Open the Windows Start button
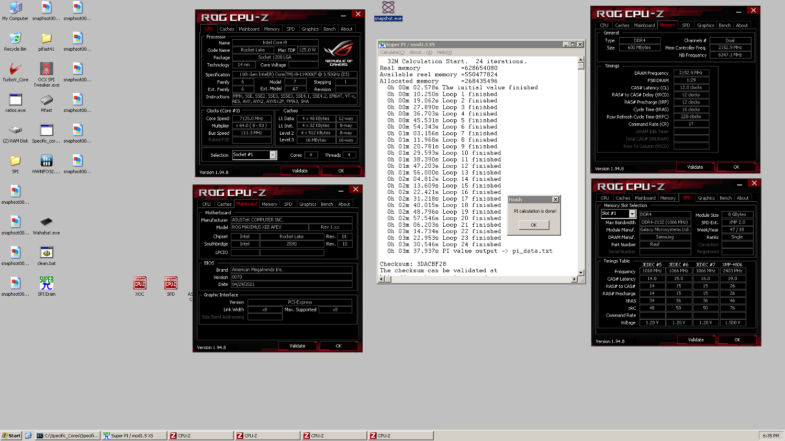Viewport: 785px width, 441px height. tap(12, 435)
